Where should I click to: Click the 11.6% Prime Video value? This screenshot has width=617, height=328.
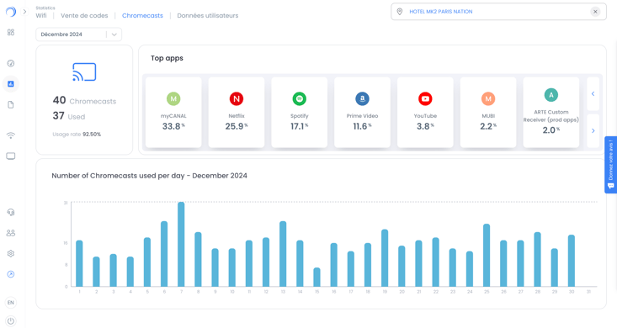pos(363,126)
